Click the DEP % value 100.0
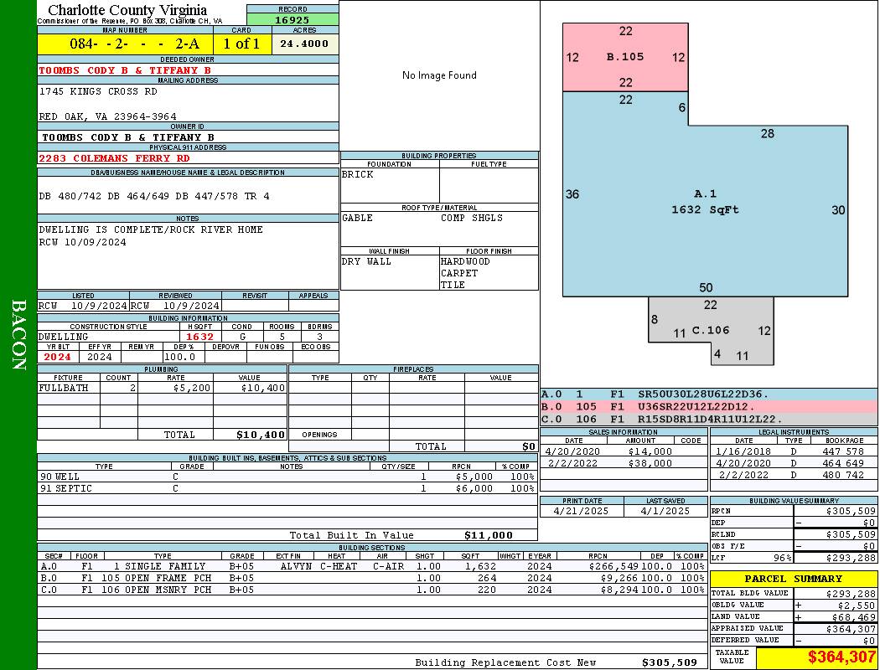 point(180,357)
